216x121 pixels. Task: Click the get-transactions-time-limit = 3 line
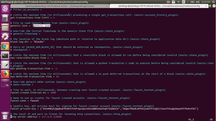point(32,18)
